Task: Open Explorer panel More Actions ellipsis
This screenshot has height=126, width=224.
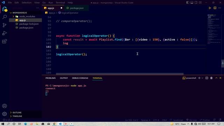Action: coord(37,8)
